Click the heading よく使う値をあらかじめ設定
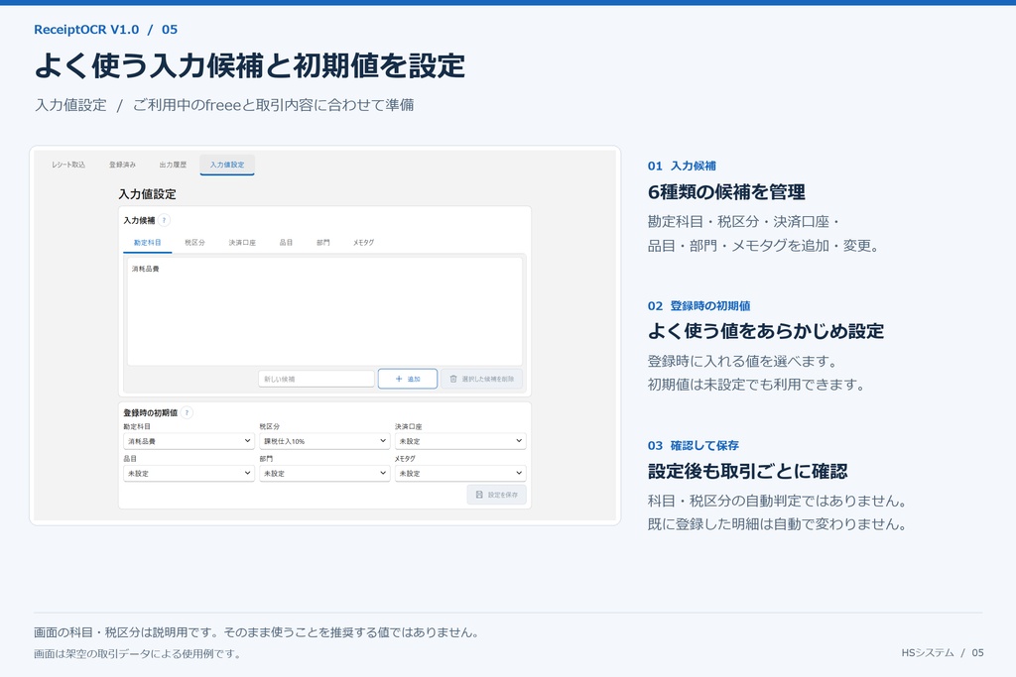 [x=766, y=331]
